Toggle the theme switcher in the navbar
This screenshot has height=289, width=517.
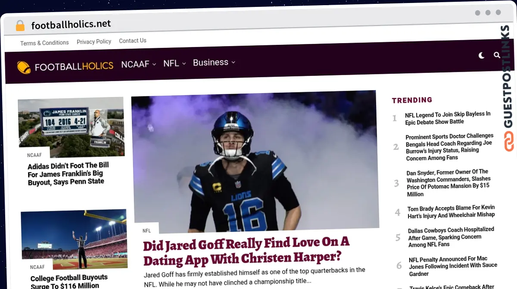click(x=481, y=56)
